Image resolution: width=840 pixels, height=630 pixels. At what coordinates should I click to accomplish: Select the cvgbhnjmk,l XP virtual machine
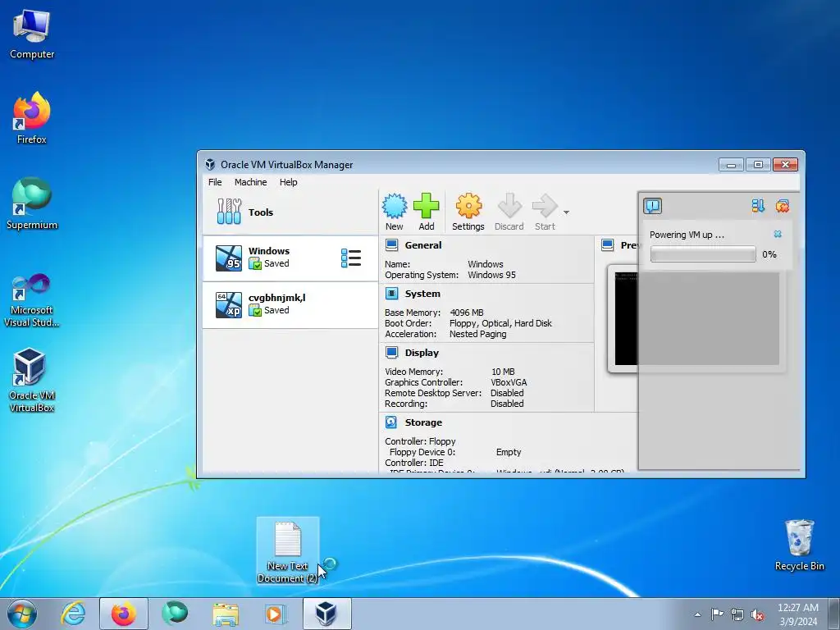tap(290, 305)
